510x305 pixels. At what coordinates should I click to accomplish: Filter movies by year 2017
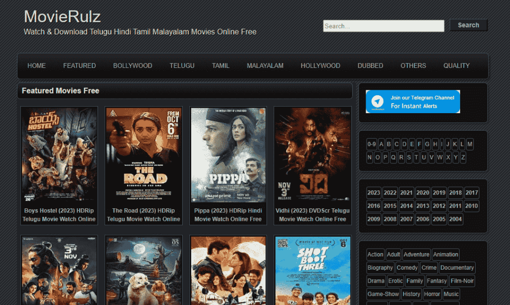[x=472, y=193]
